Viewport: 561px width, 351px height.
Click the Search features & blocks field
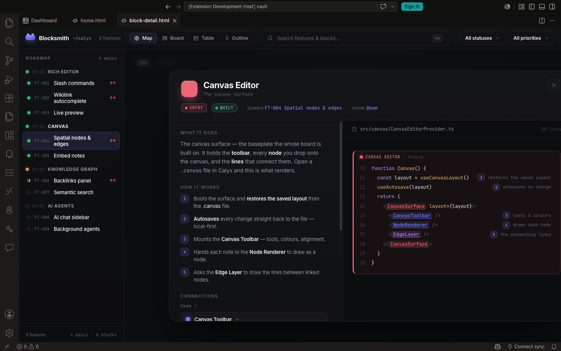coord(355,38)
